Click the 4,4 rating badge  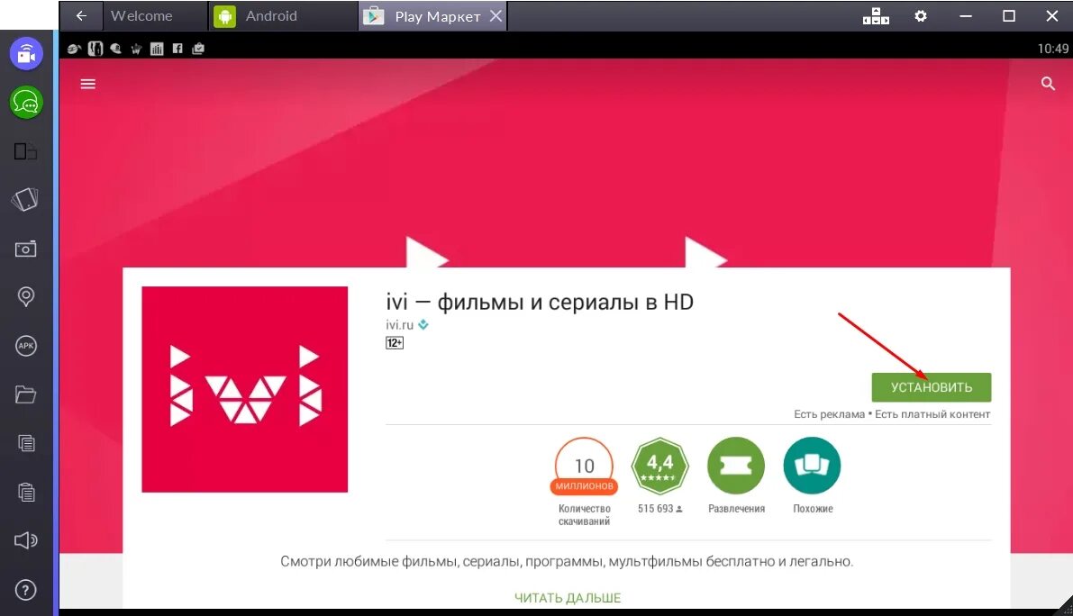pos(659,466)
